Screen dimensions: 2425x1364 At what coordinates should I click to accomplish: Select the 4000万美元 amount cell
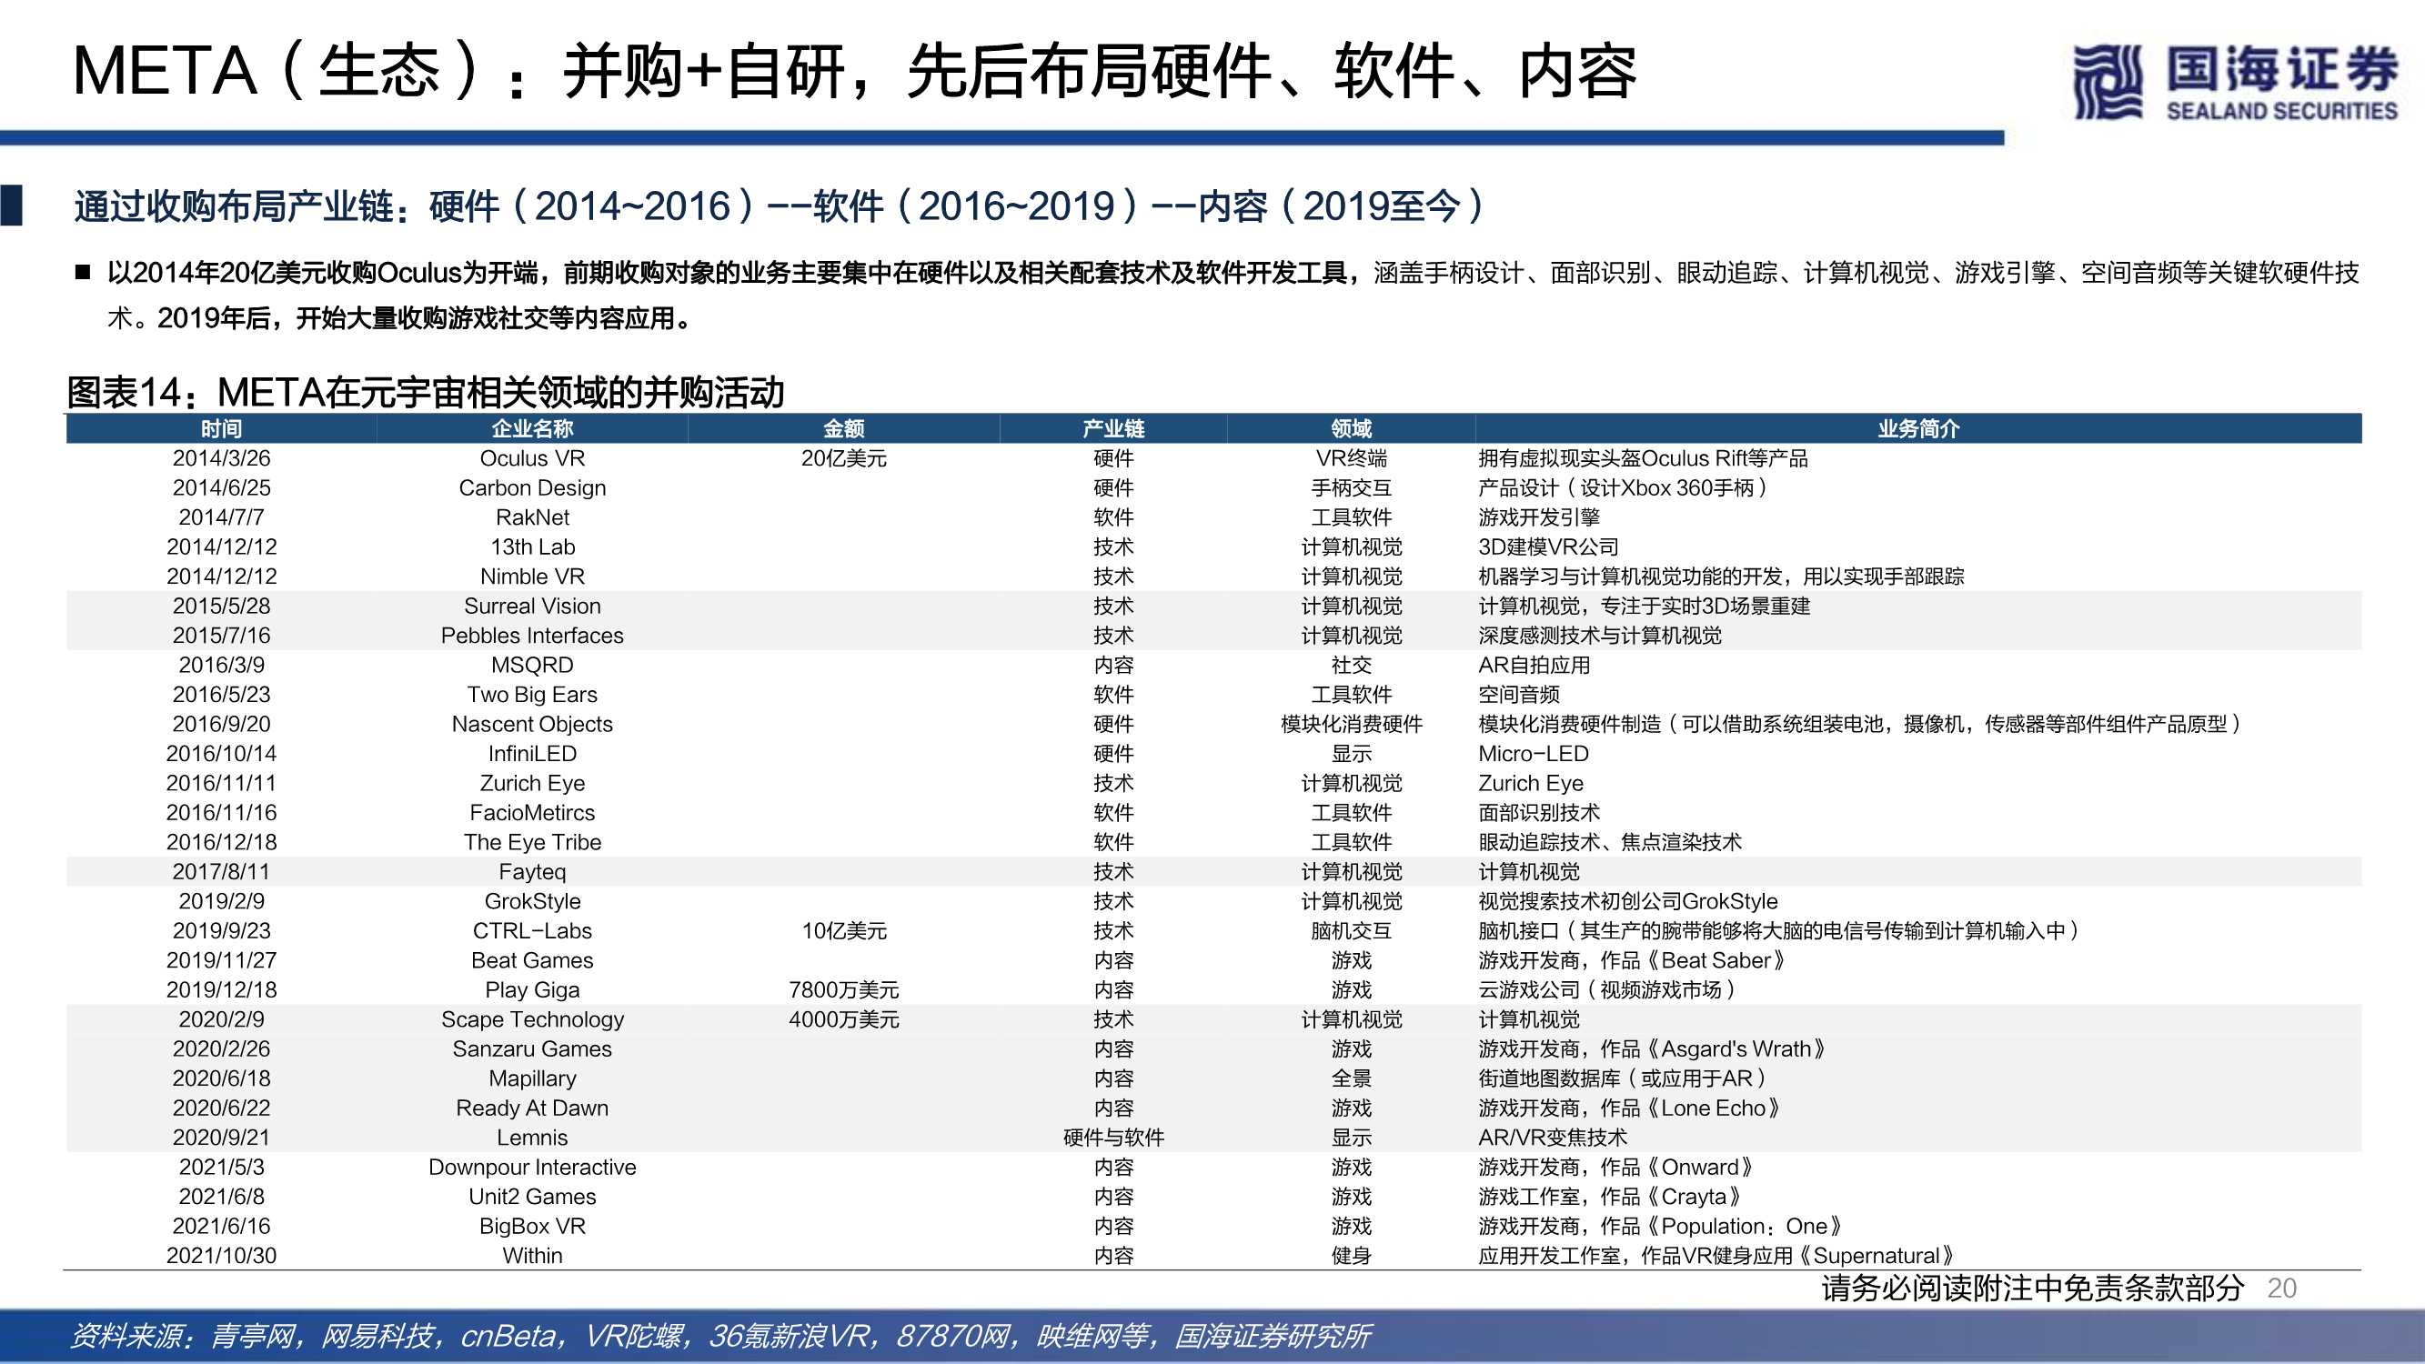pyautogui.click(x=843, y=1019)
